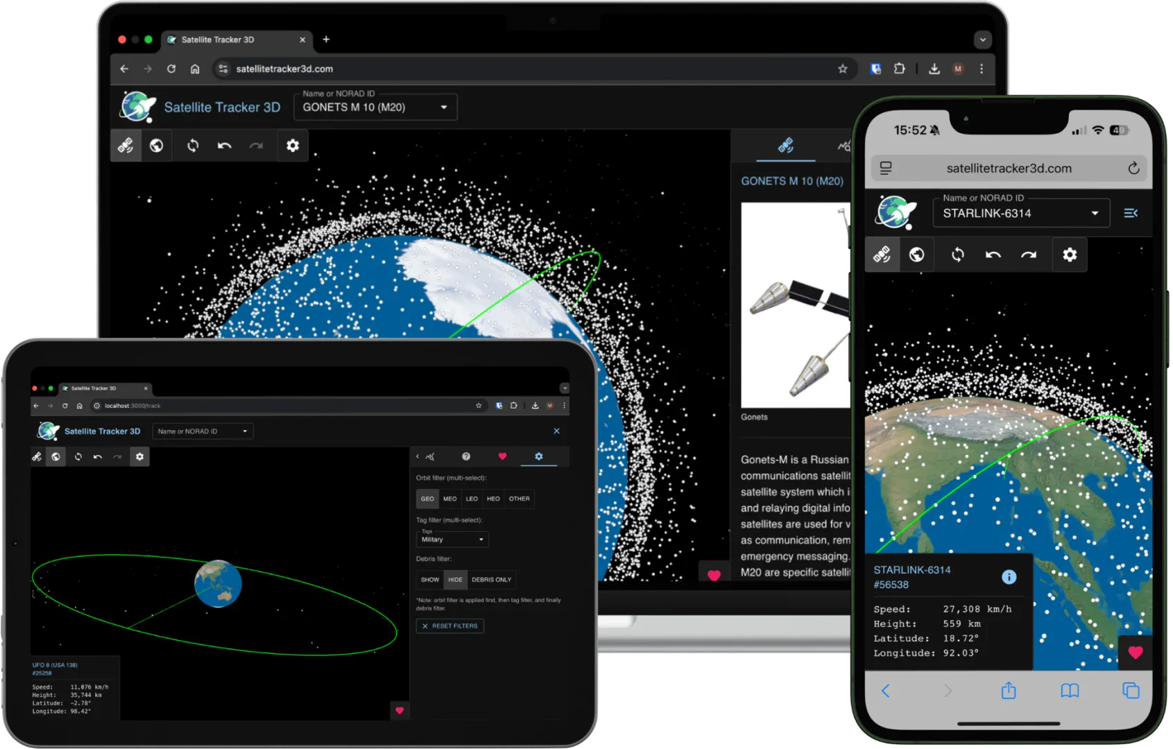The image size is (1173, 749).
Task: Expand the Military tags dropdown
Action: tap(481, 540)
